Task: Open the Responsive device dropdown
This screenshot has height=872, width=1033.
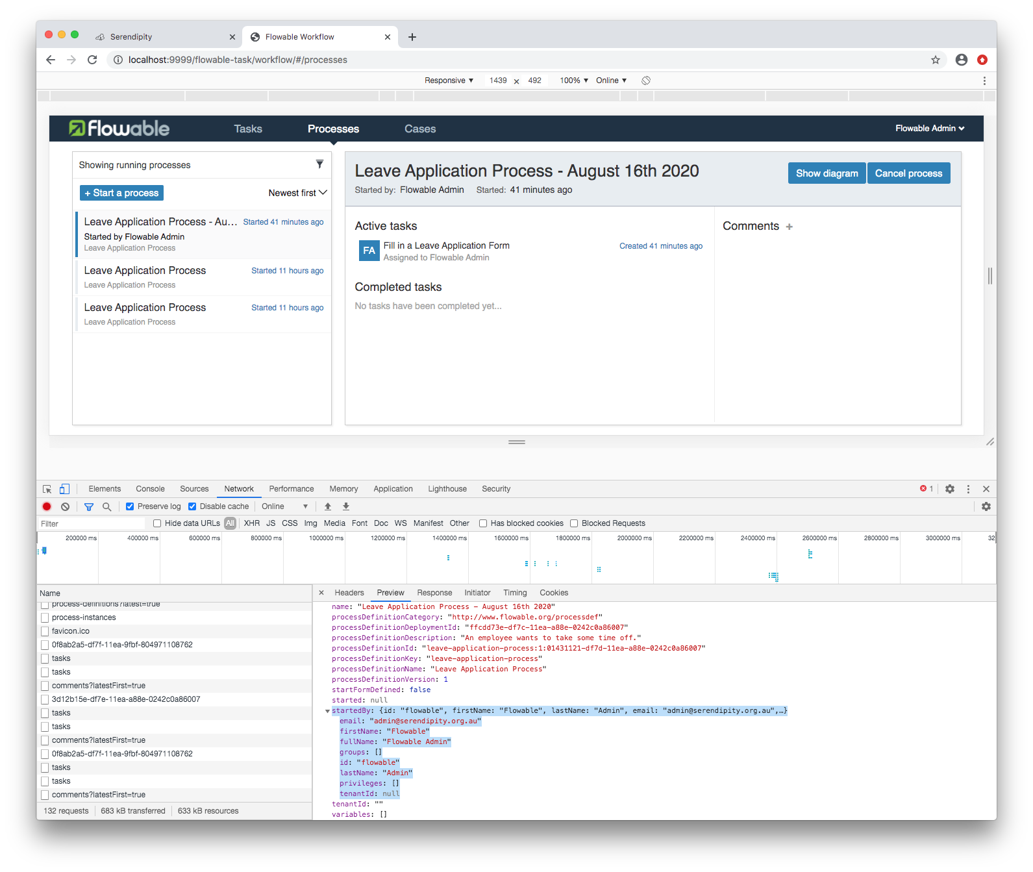Action: click(x=449, y=81)
